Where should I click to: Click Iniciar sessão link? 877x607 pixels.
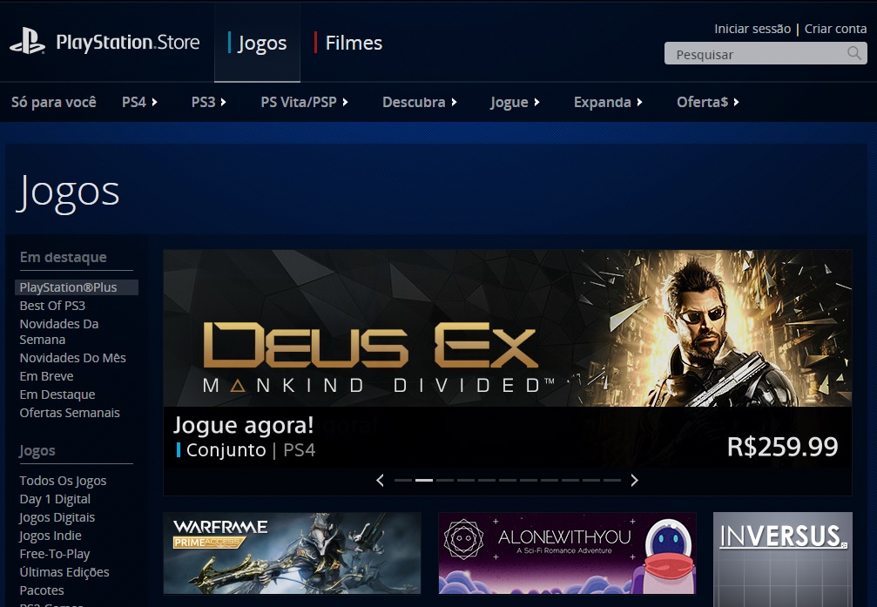pos(752,29)
